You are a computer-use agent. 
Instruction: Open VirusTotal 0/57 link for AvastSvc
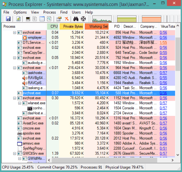coord(163,123)
